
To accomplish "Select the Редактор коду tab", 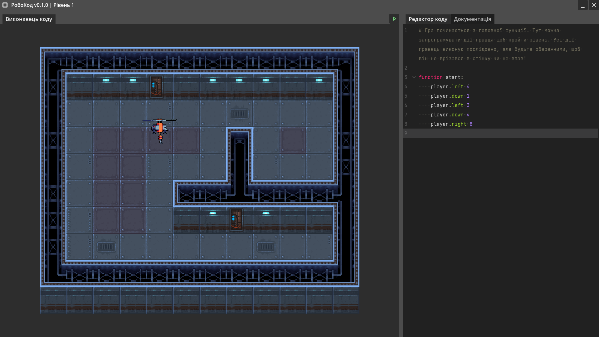I will (428, 19).
